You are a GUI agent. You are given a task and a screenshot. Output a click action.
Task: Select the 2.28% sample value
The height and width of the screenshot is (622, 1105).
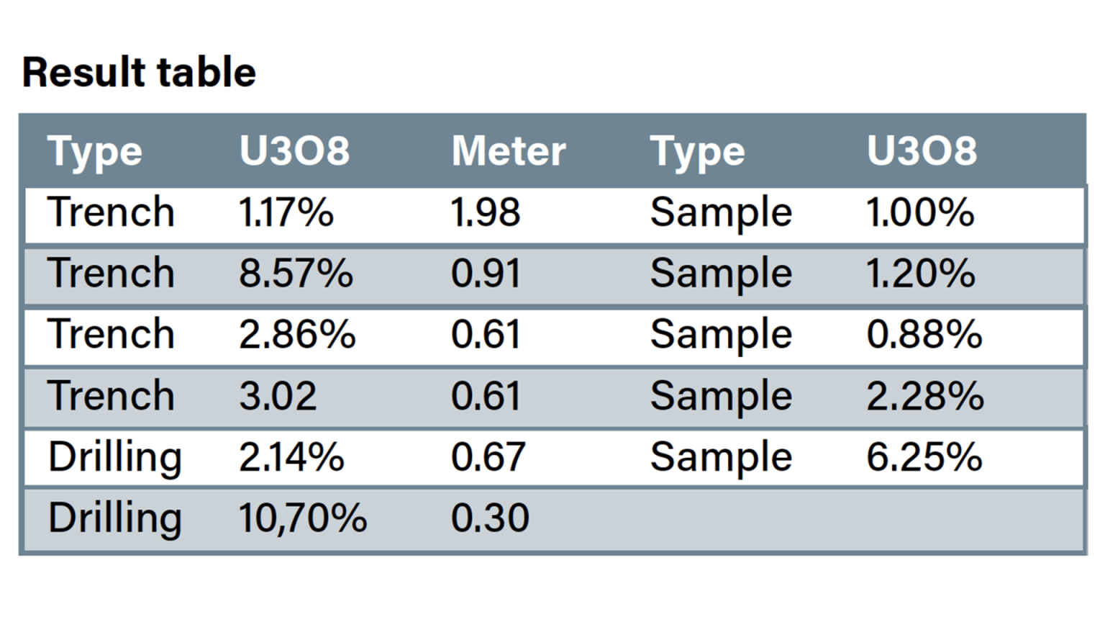(925, 396)
